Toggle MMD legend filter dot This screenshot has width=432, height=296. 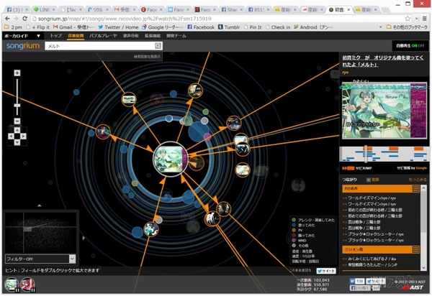(294, 240)
